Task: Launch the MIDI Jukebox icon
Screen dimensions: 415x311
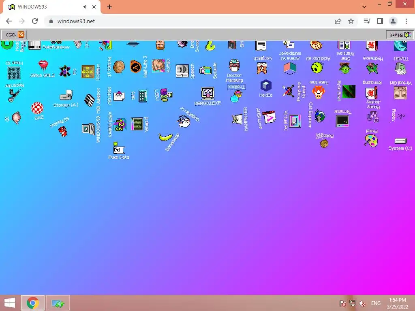Action: coord(90,100)
